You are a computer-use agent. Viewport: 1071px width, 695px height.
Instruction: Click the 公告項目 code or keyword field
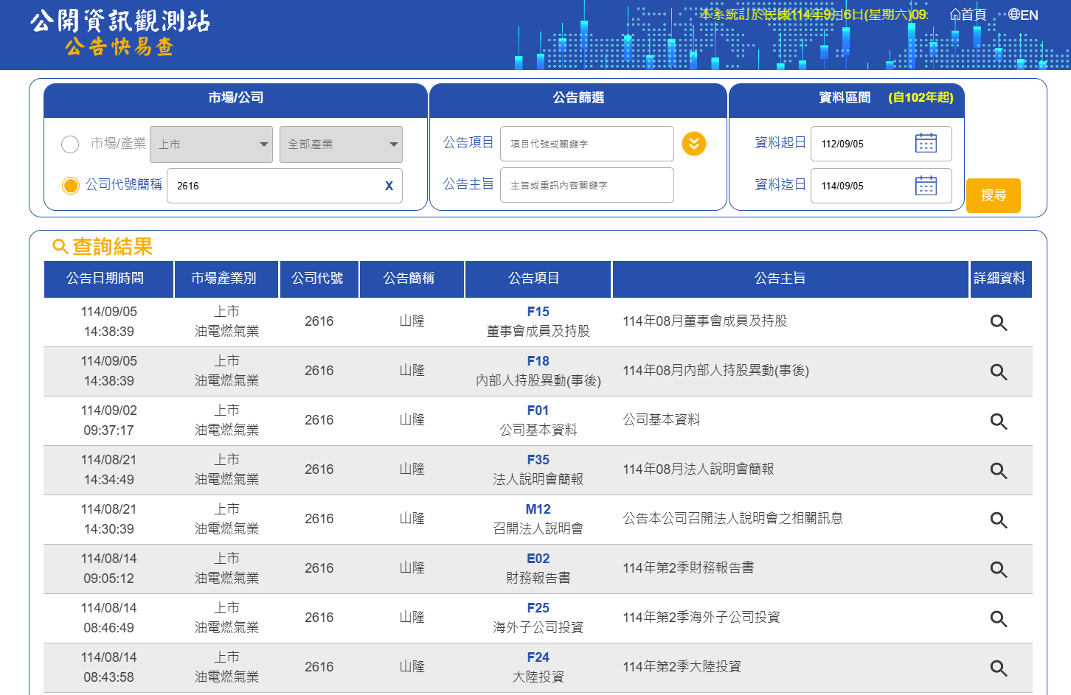(586, 144)
